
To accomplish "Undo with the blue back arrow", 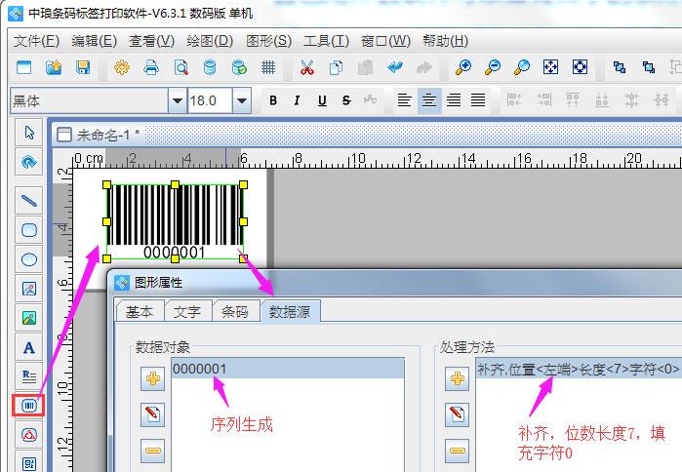I will (395, 67).
